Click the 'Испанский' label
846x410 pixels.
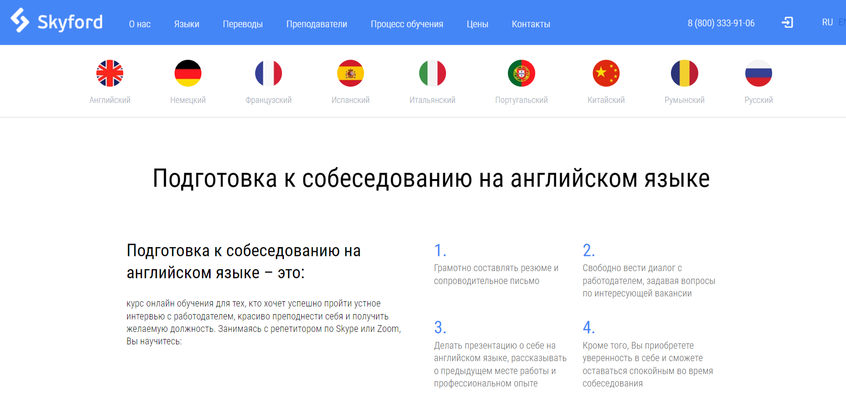pos(351,100)
